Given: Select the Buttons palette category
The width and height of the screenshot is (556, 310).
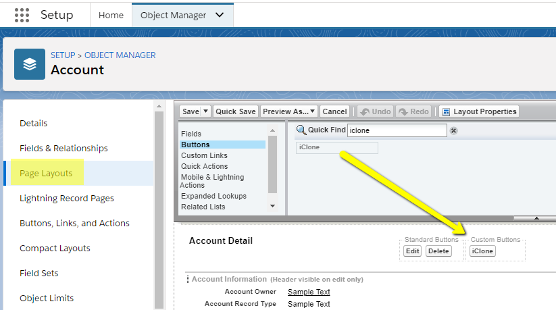Looking at the screenshot, I should (x=223, y=145).
